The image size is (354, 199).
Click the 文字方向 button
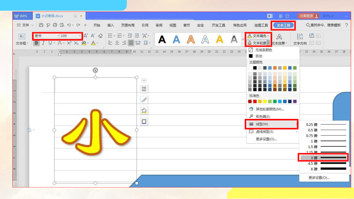(x=300, y=39)
